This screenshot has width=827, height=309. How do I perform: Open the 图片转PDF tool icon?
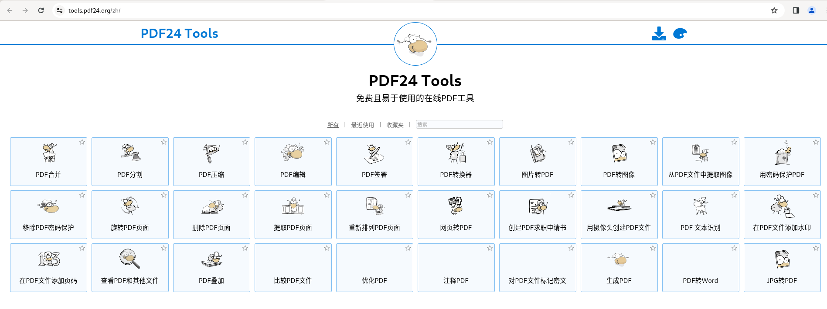coord(538,153)
